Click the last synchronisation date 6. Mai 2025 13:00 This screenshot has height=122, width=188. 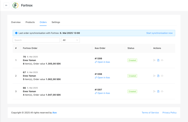tap(70, 33)
